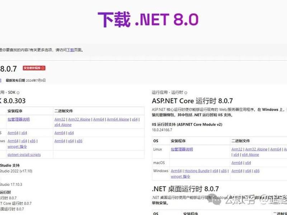The width and height of the screenshot is (287, 215).
Task: Click the ASP.NET Core 运行时 8.0.7 heading
Action: [192, 101]
